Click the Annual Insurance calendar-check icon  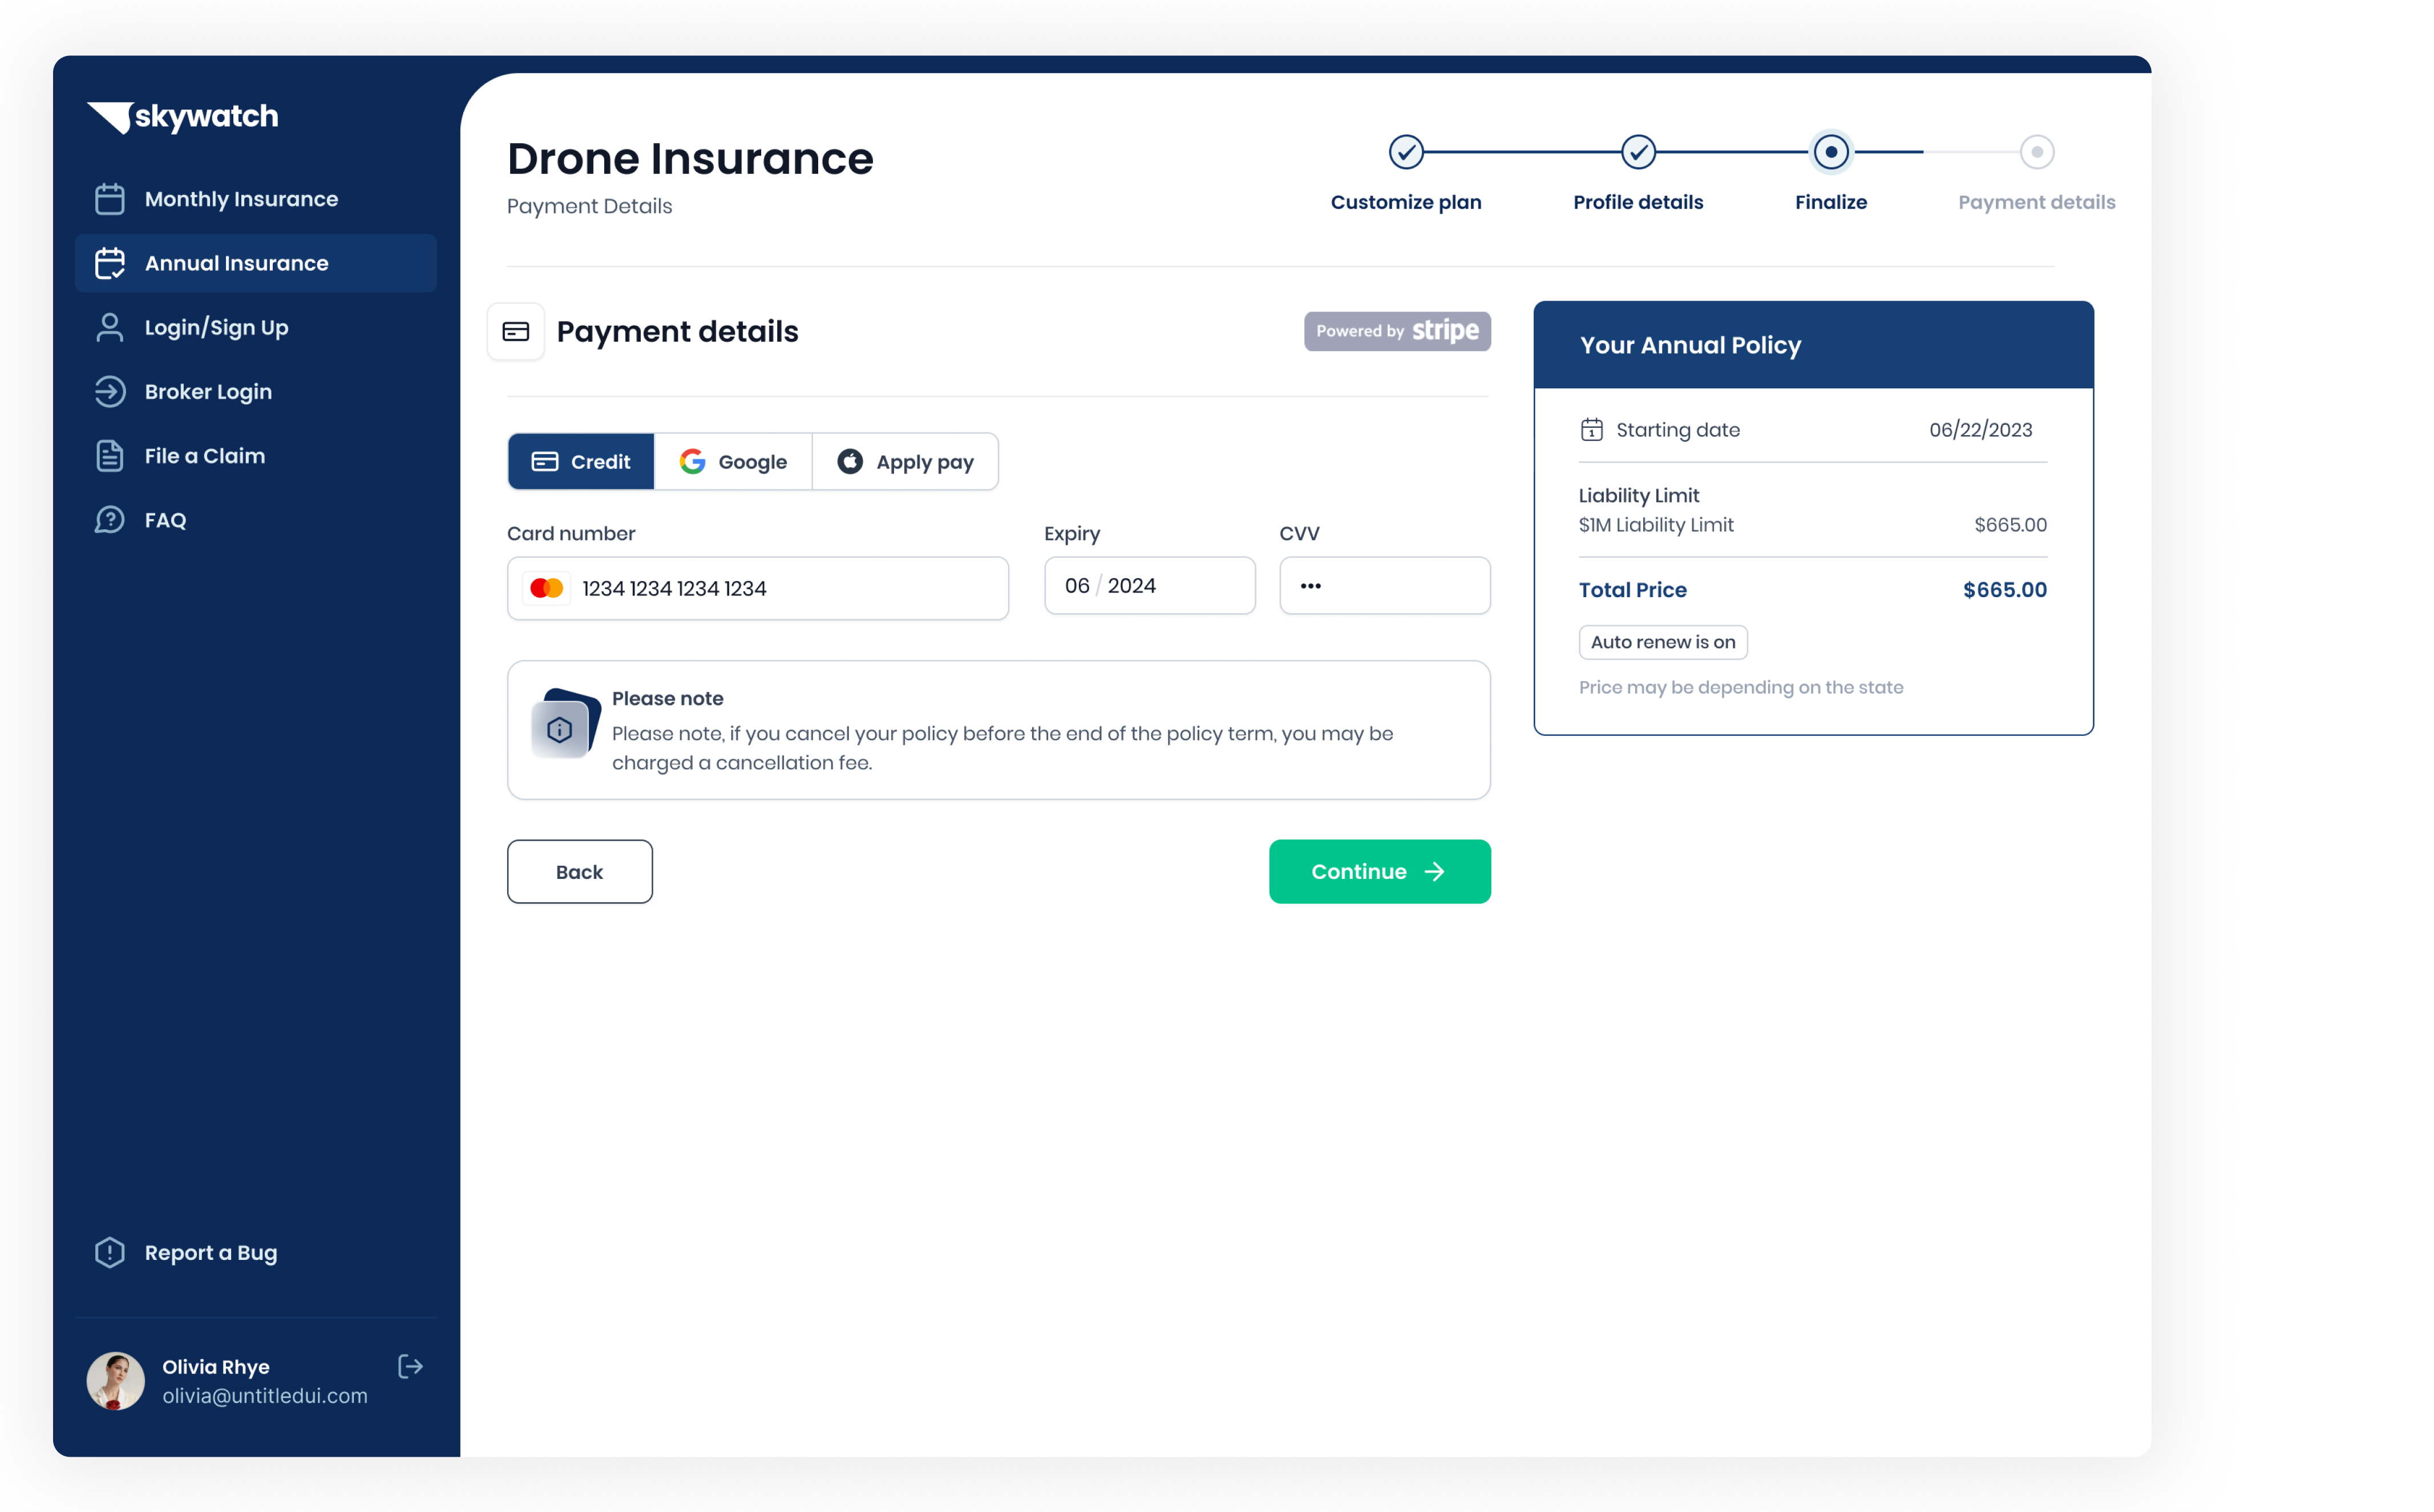tap(110, 263)
